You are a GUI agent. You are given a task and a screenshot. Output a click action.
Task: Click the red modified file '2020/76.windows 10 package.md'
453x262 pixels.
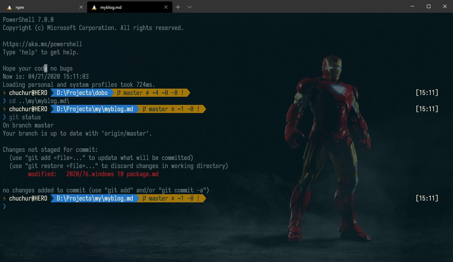[x=112, y=174]
